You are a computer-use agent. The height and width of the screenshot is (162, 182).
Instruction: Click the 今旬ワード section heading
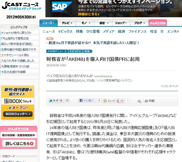9,156
